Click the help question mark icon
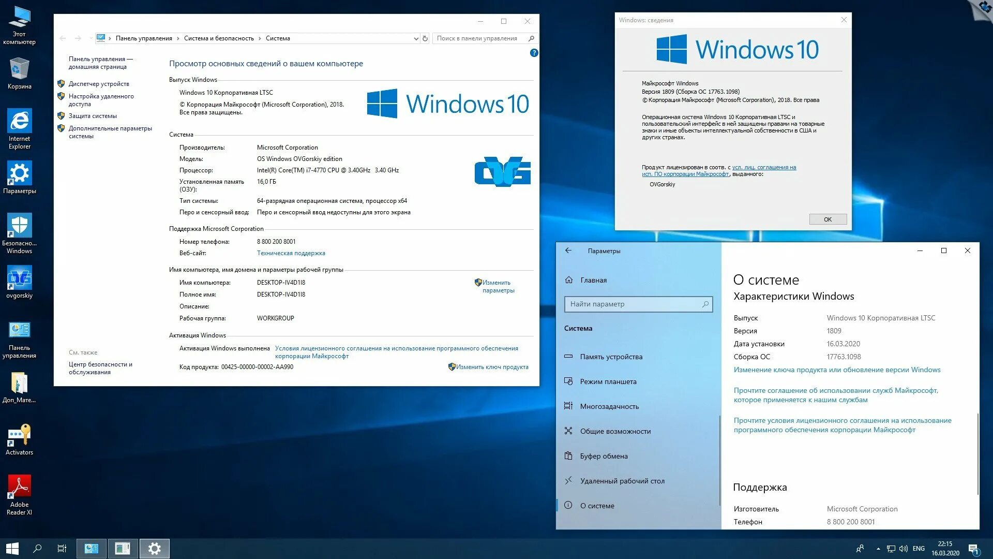The width and height of the screenshot is (993, 559). point(534,53)
